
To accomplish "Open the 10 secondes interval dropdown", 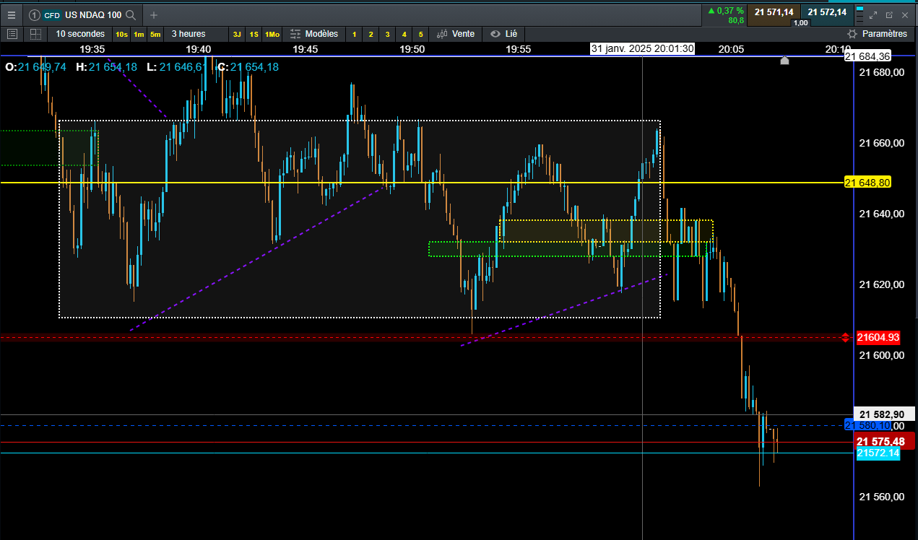I will click(x=80, y=34).
